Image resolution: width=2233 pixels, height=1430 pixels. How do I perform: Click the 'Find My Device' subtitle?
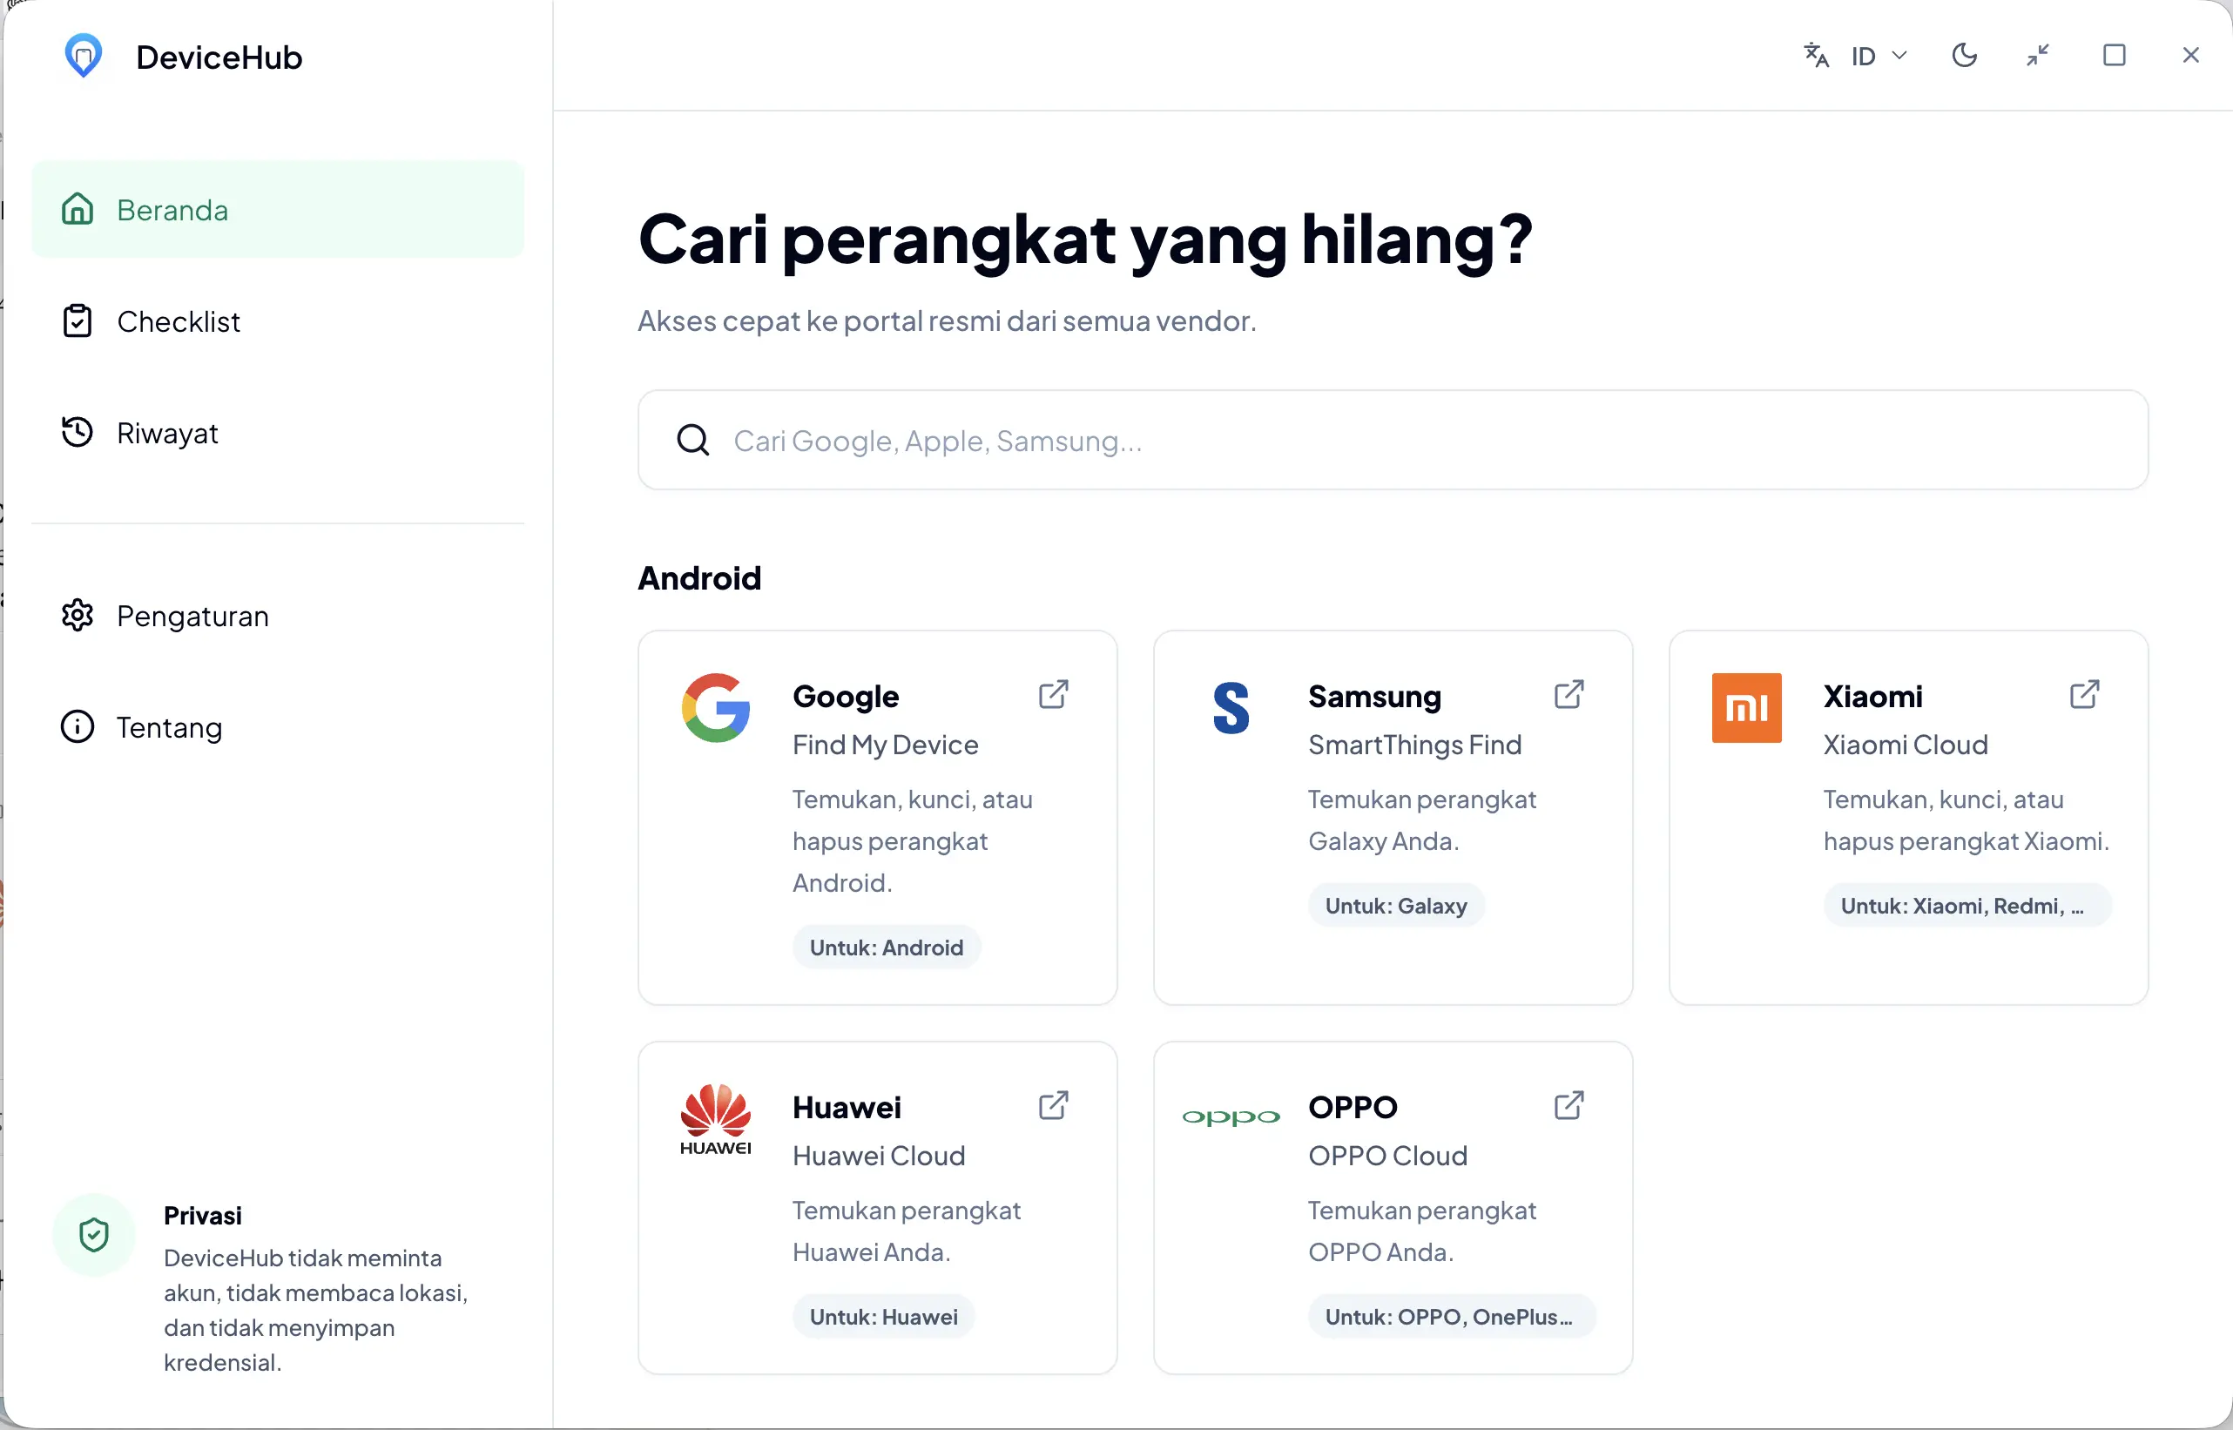click(x=886, y=745)
